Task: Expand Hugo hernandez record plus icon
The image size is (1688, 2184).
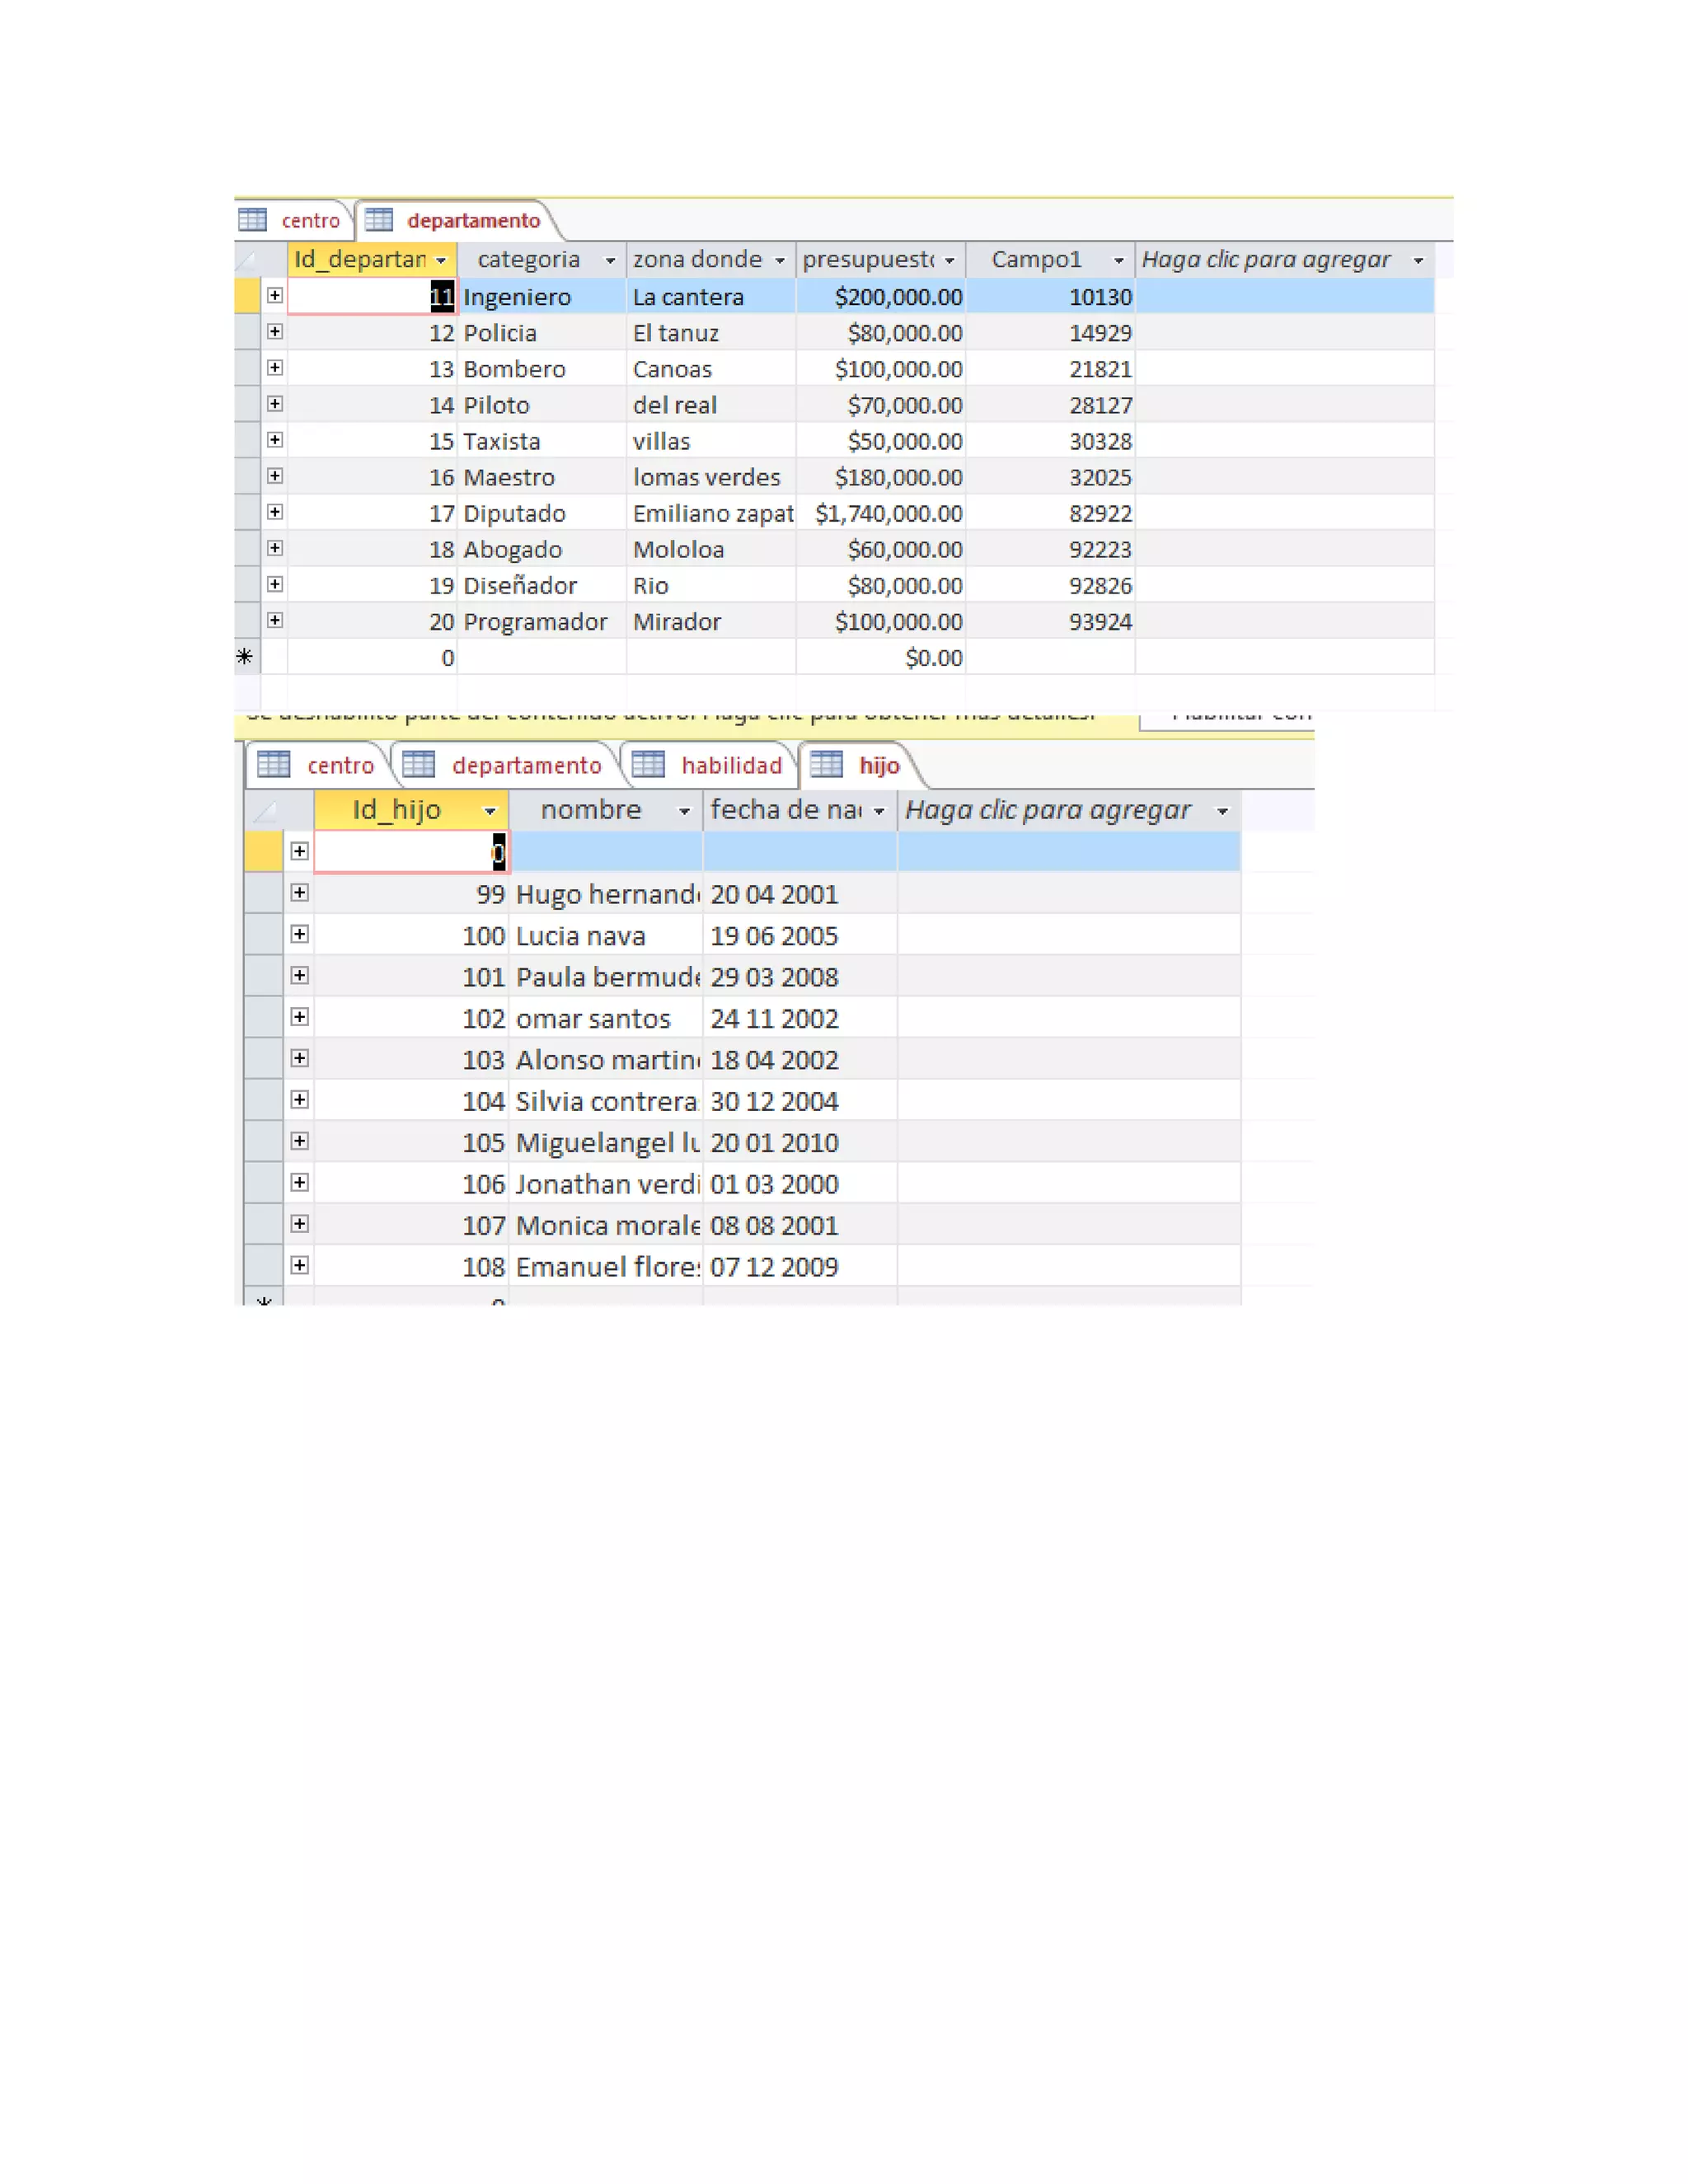Action: pyautogui.click(x=299, y=892)
